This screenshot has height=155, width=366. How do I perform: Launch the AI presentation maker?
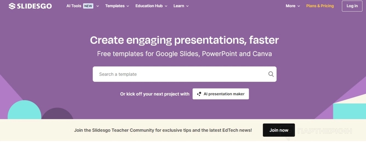221,94
